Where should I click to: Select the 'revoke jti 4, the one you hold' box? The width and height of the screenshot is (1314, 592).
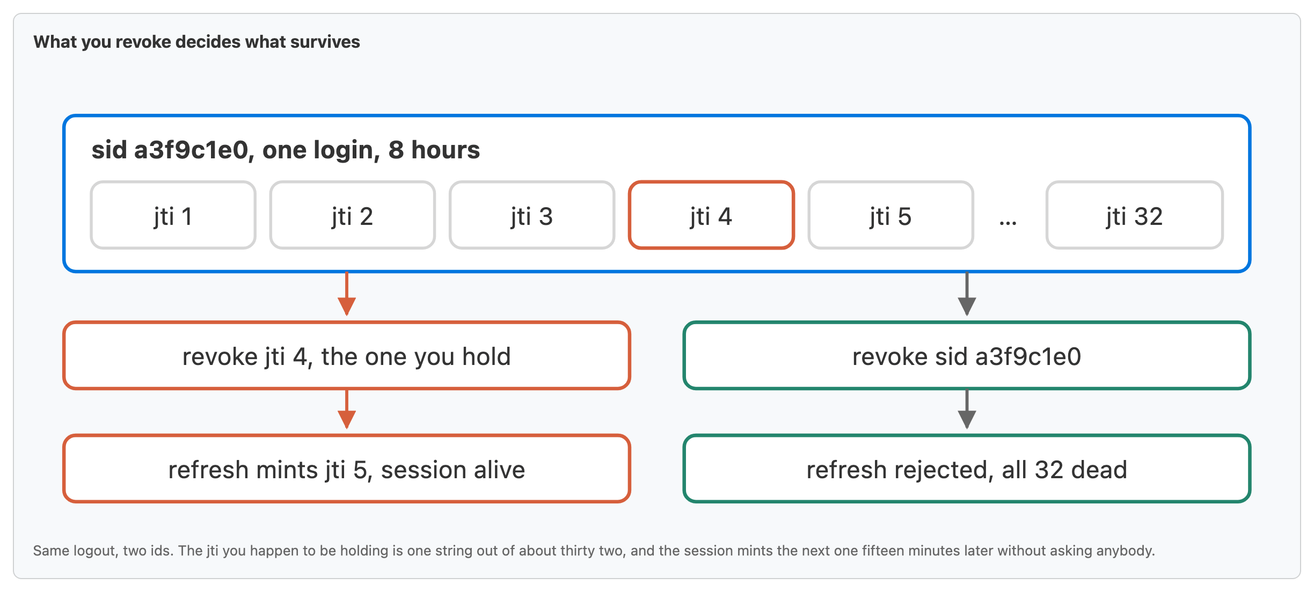click(x=347, y=356)
